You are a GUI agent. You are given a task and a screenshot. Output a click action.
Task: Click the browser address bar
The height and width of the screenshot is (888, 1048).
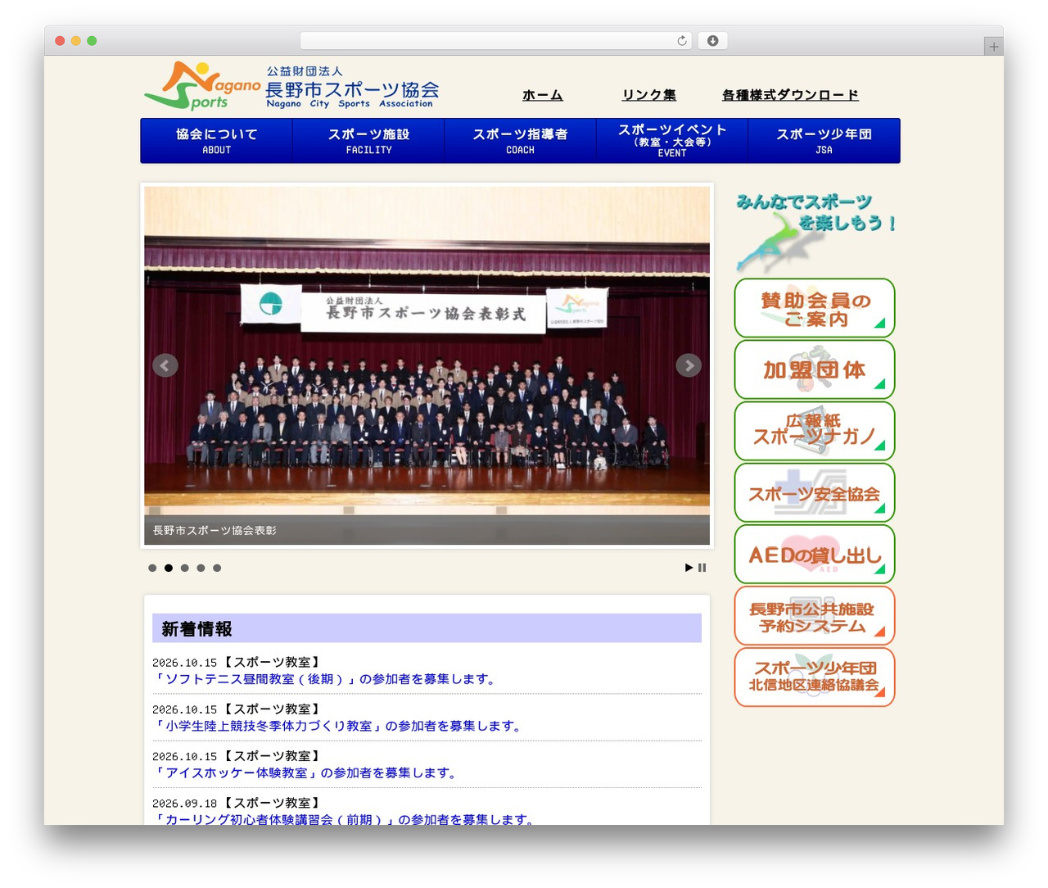coord(496,41)
